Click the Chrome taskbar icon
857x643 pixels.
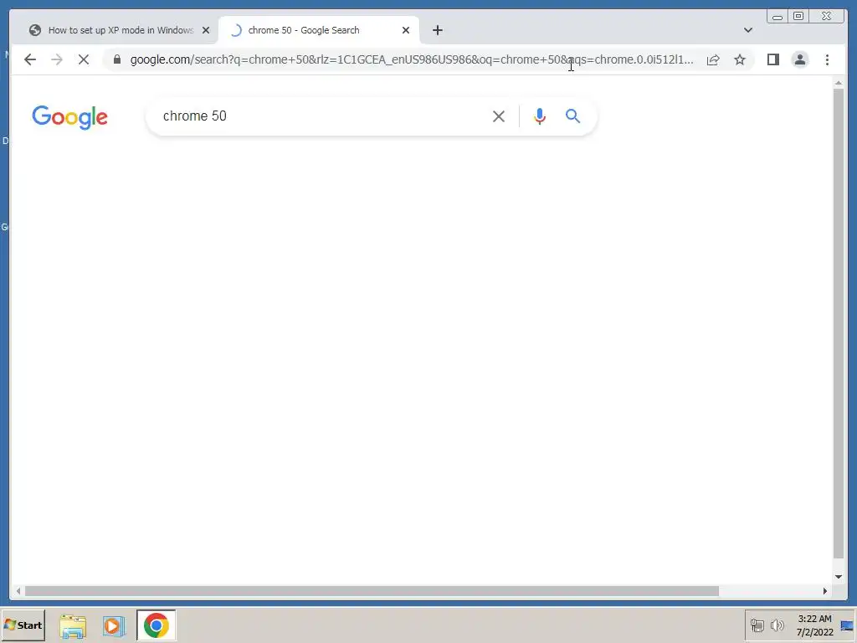pyautogui.click(x=157, y=625)
